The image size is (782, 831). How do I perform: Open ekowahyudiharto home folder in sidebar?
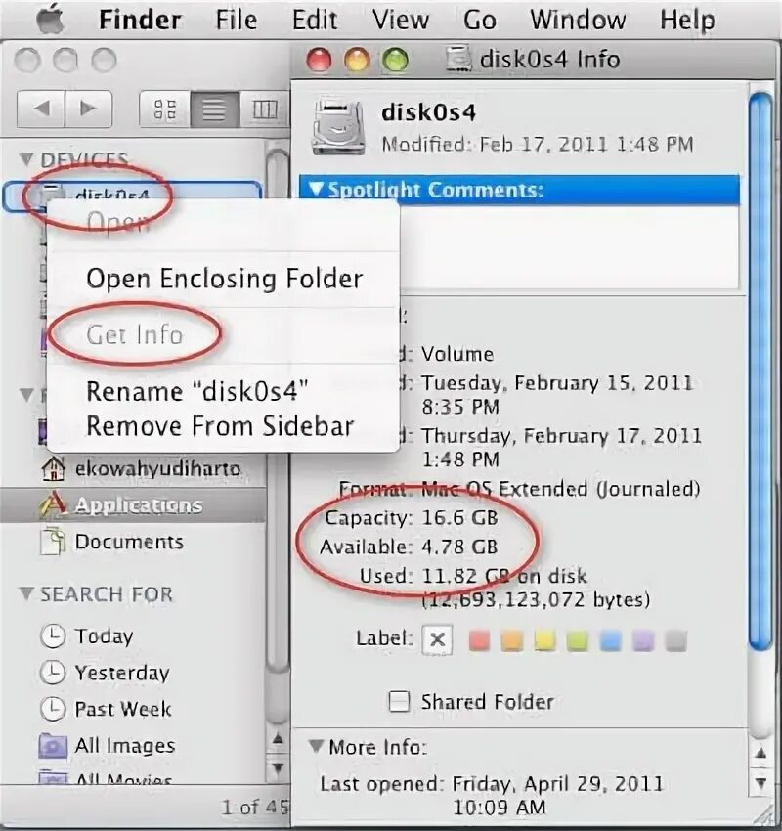(x=158, y=468)
